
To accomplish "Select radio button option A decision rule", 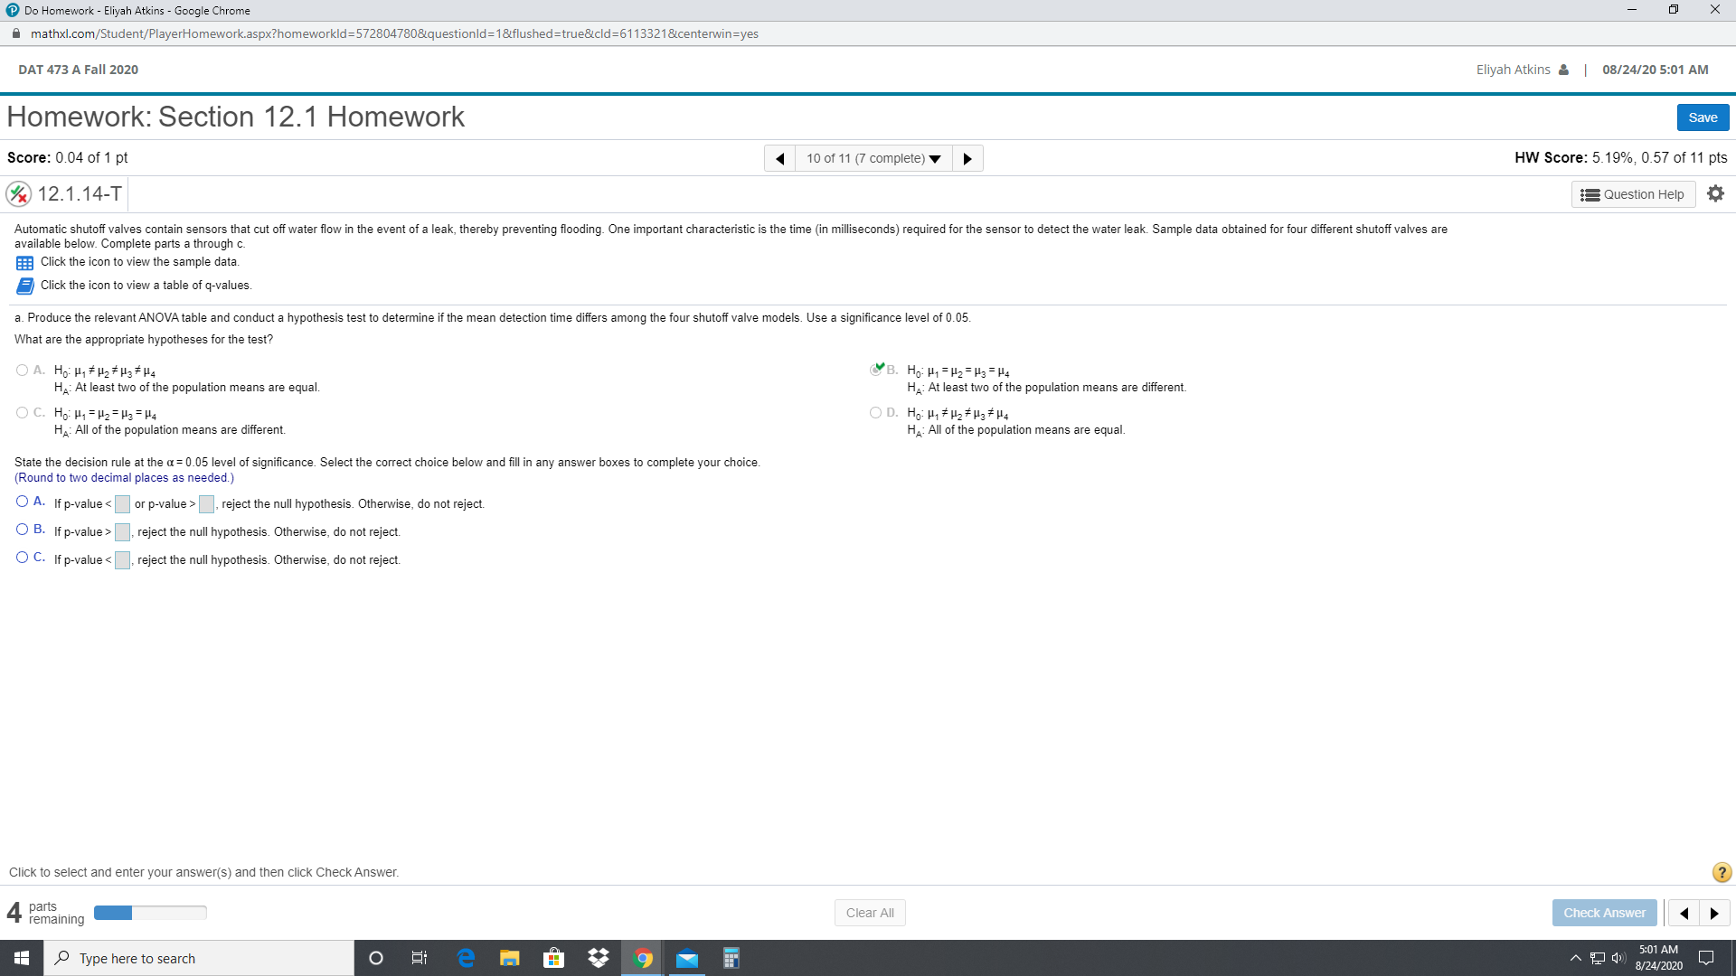I will (x=22, y=502).
